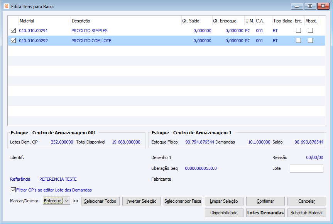The width and height of the screenshot is (333, 224).
Task: Minimize the Edita Itens para Baixa window
Action: coord(297,6)
